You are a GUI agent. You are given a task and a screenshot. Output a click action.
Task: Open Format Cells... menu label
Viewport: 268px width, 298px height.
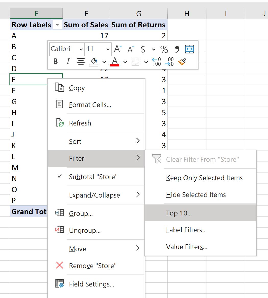click(90, 105)
